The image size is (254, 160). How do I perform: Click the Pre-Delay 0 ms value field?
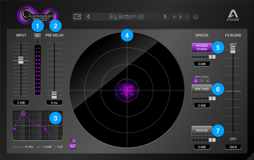pyautogui.click(x=54, y=103)
